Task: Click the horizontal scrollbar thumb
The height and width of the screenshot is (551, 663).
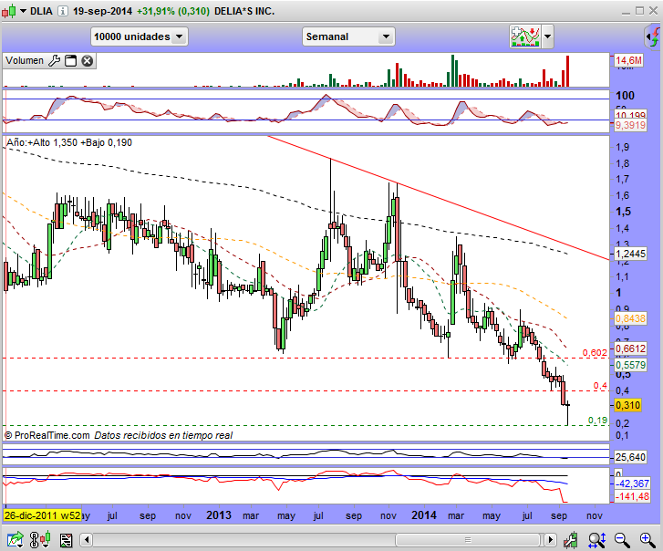Action: 468,540
